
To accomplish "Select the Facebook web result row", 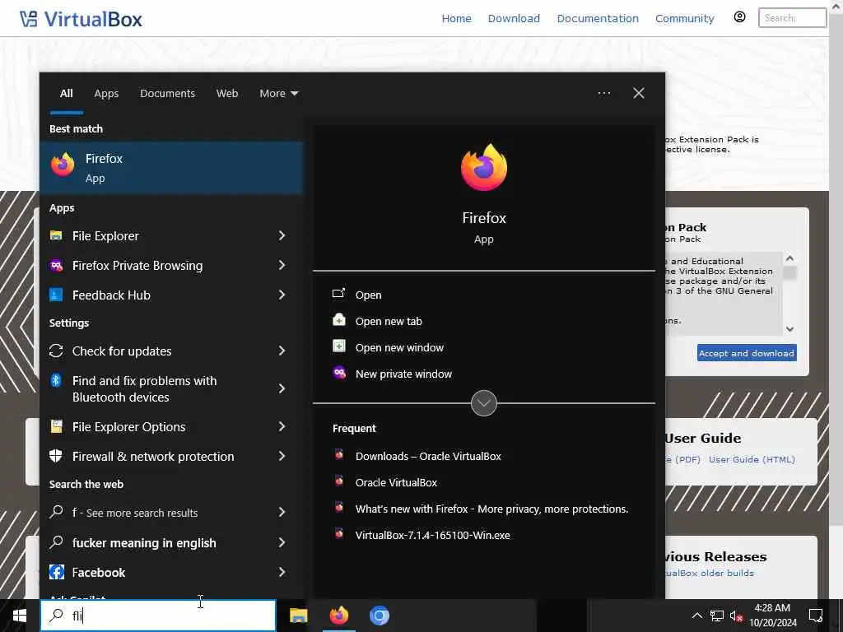I will coord(171,572).
